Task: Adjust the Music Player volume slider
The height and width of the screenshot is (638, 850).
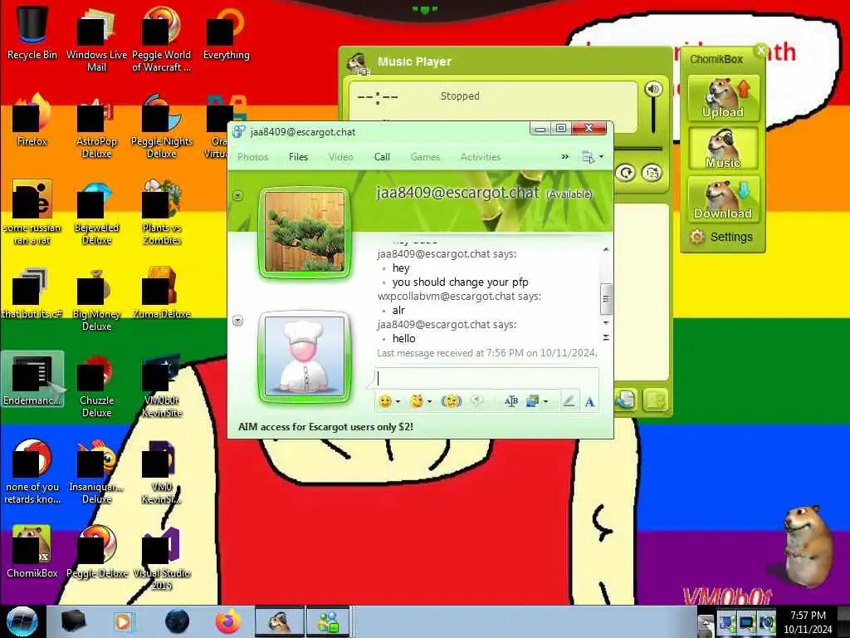Action: [653, 115]
